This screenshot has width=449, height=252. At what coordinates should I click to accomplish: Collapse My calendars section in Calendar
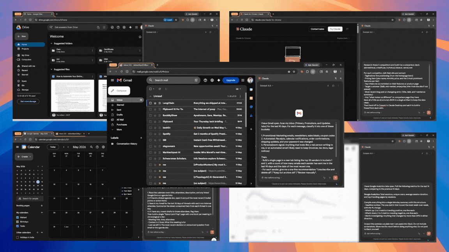pyautogui.click(x=42, y=213)
